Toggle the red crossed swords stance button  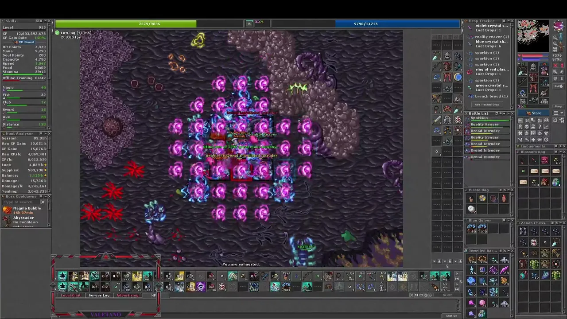point(555,65)
